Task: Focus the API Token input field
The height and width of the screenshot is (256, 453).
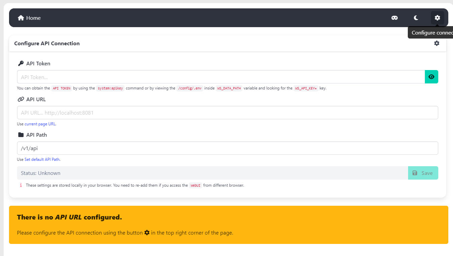Action: [x=221, y=77]
